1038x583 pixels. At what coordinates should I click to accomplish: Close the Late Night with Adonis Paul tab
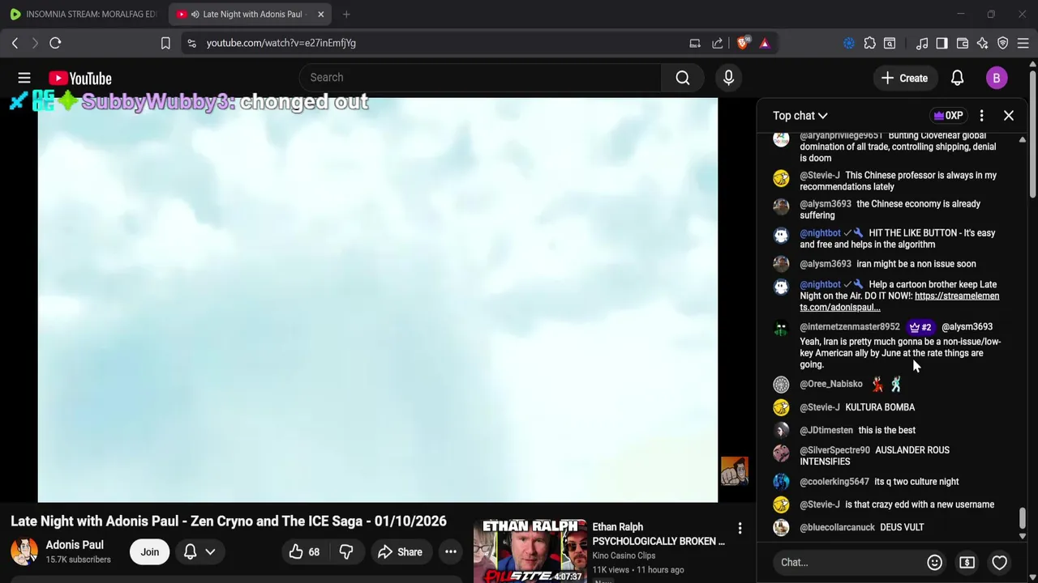pyautogui.click(x=320, y=14)
